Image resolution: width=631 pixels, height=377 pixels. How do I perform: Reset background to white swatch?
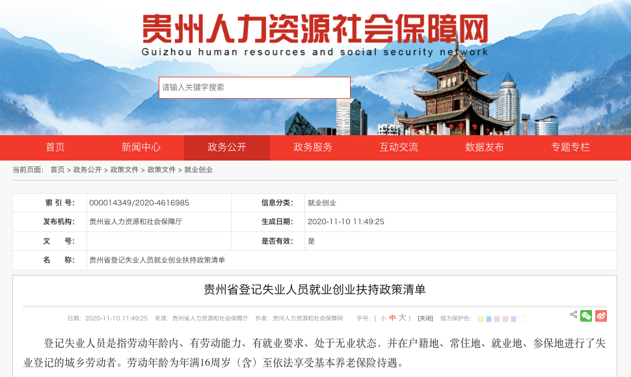pyautogui.click(x=522, y=319)
